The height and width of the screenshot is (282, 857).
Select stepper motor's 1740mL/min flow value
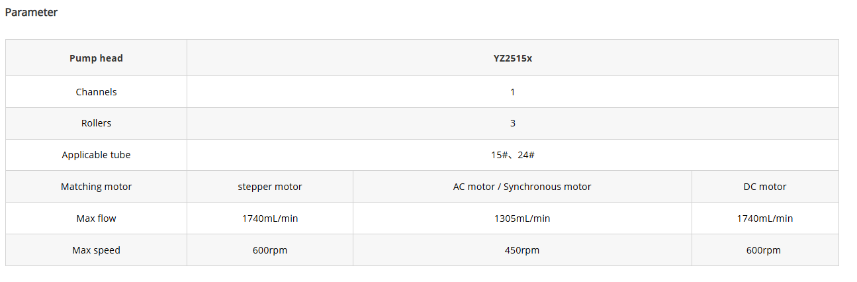(x=270, y=218)
